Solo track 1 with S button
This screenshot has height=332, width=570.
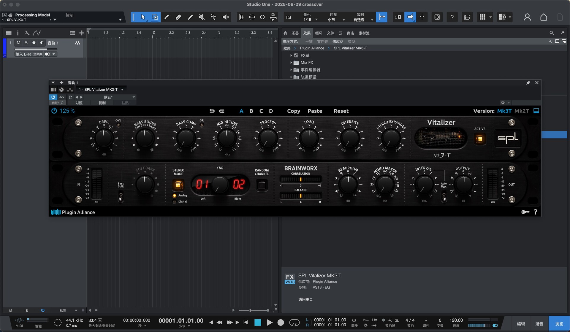[26, 43]
